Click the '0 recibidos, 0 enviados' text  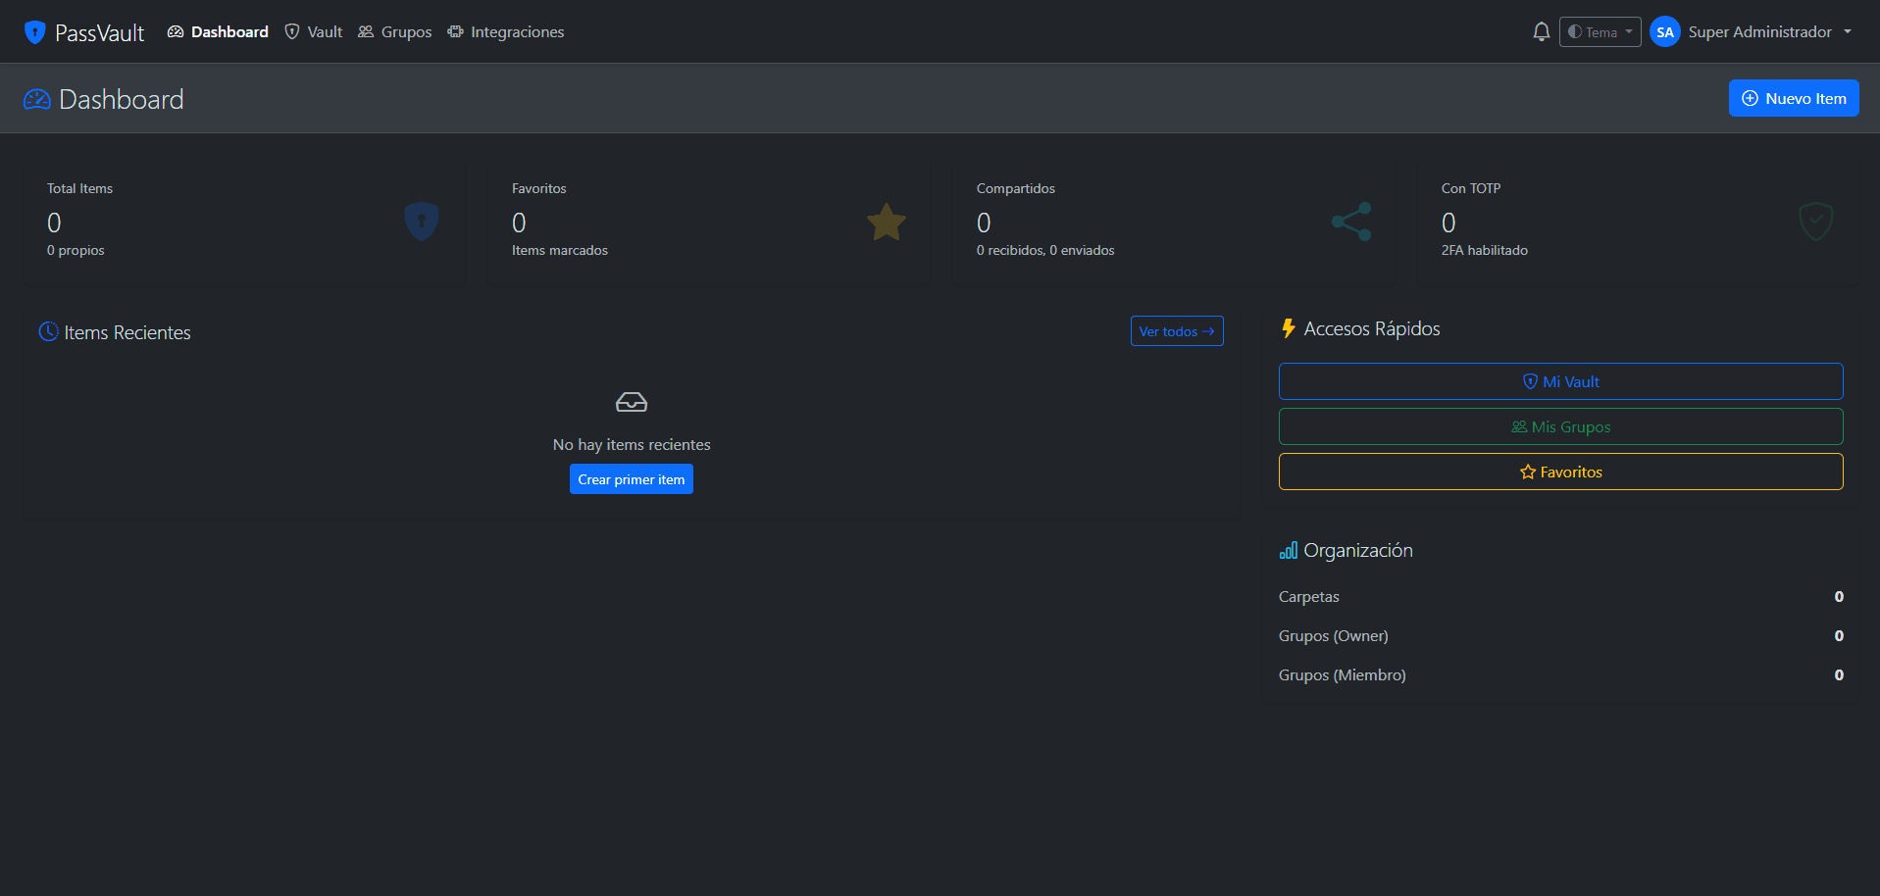pos(1045,250)
